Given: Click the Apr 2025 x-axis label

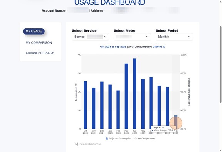Looking at the screenshot, I should tap(135, 132).
